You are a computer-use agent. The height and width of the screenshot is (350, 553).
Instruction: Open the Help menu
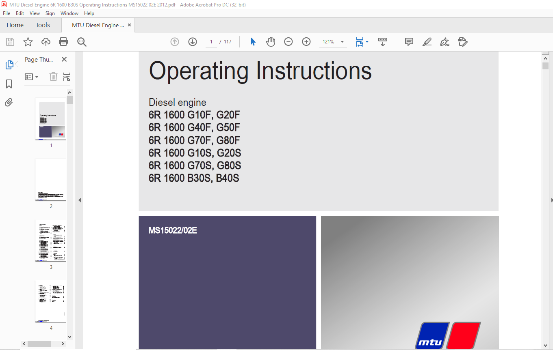click(x=89, y=13)
